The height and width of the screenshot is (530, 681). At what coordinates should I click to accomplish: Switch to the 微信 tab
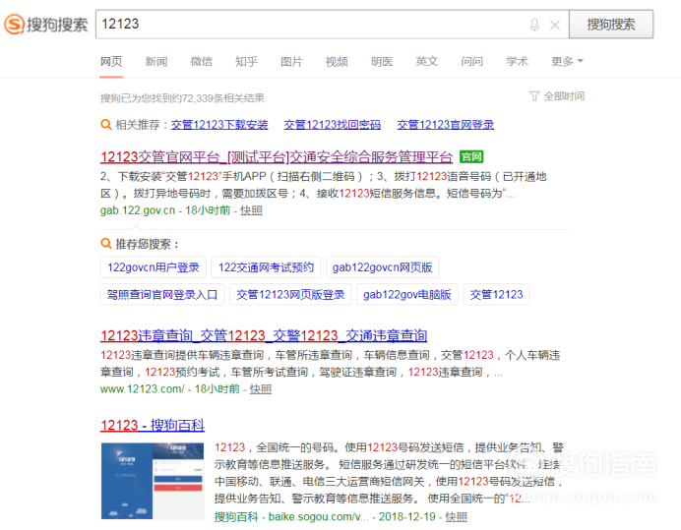pyautogui.click(x=202, y=61)
